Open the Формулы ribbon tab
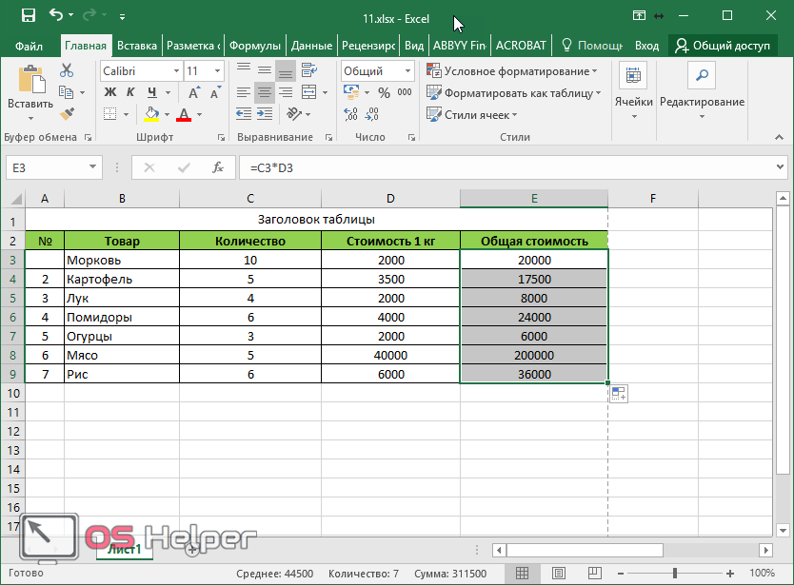 tap(254, 45)
